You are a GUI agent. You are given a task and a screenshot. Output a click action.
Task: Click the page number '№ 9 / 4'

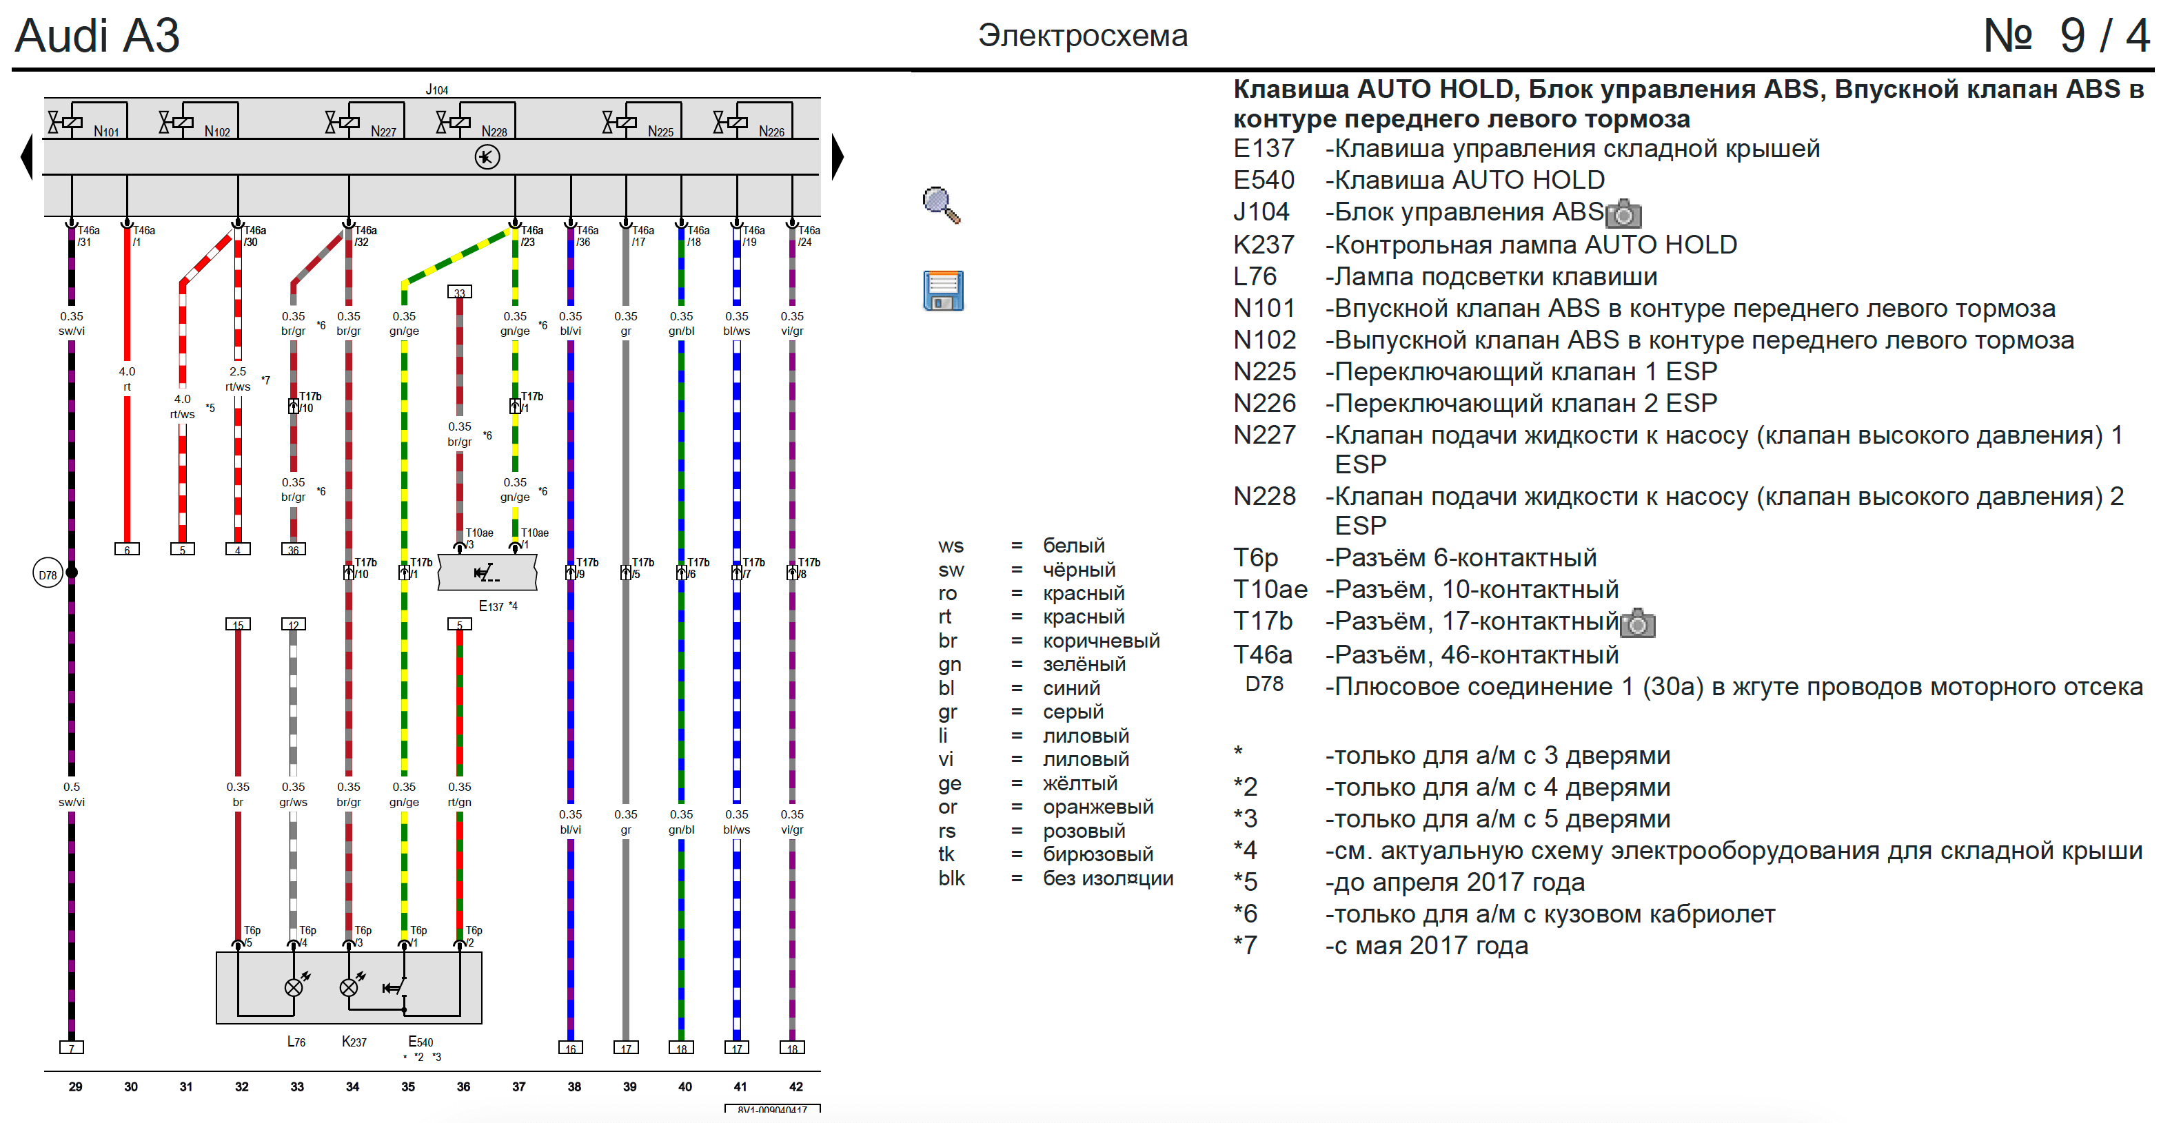(2067, 35)
